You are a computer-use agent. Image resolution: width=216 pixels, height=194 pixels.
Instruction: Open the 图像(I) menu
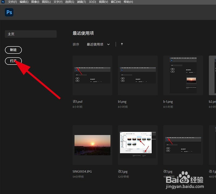point(35,2)
